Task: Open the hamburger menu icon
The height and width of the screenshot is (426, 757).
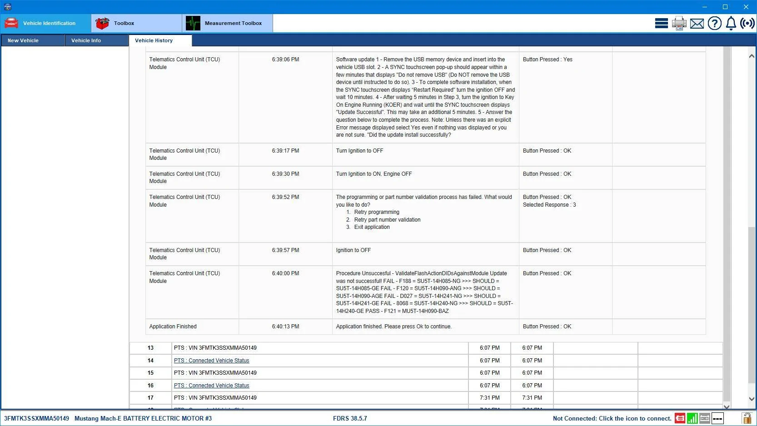Action: pyautogui.click(x=661, y=23)
